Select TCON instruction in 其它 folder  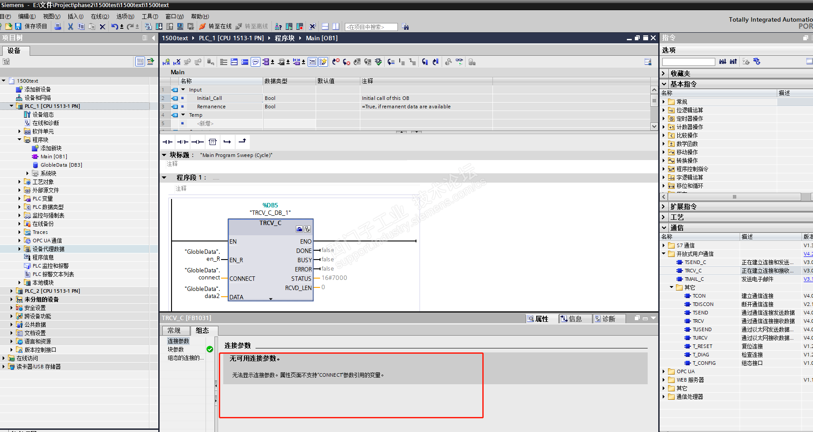pos(699,296)
